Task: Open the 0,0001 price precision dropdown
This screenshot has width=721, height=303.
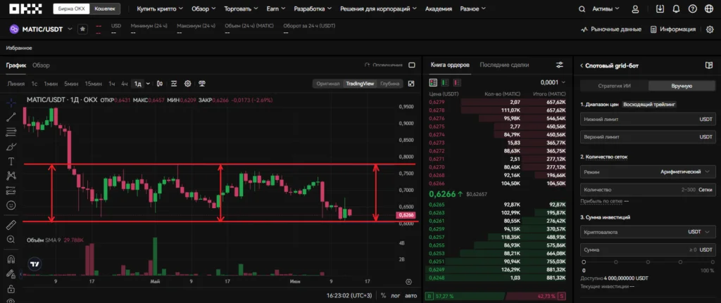Action: pyautogui.click(x=553, y=83)
